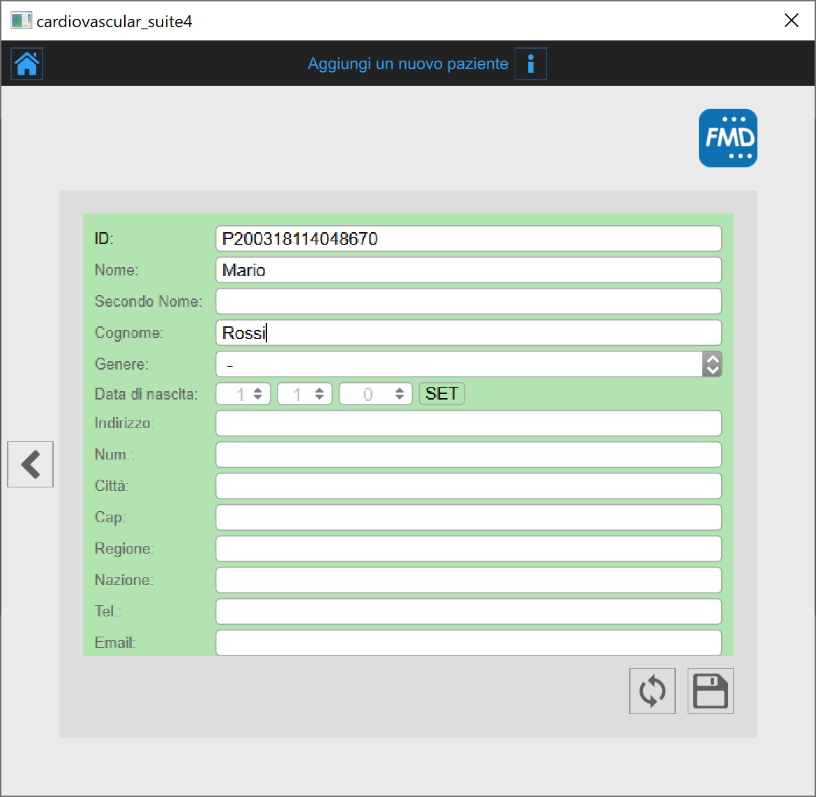
Task: Click the app icon in title bar
Action: [21, 21]
